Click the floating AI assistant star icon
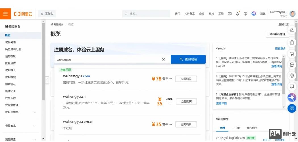The width and height of the screenshot is (298, 142). [292, 97]
